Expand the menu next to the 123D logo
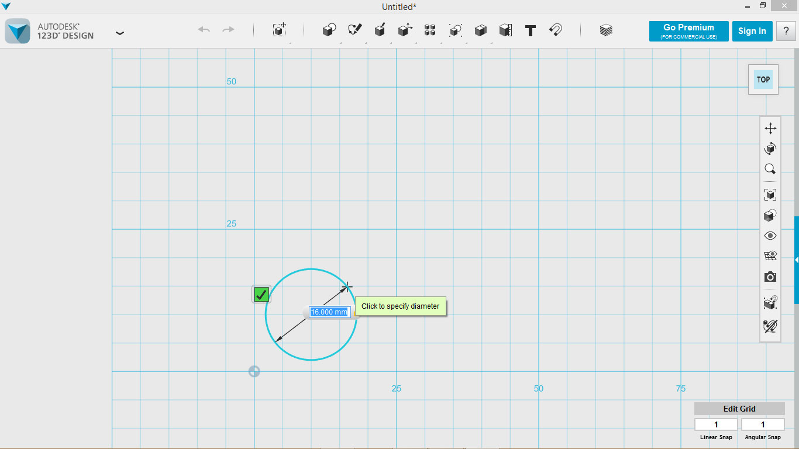The height and width of the screenshot is (449, 799). pyautogui.click(x=120, y=33)
